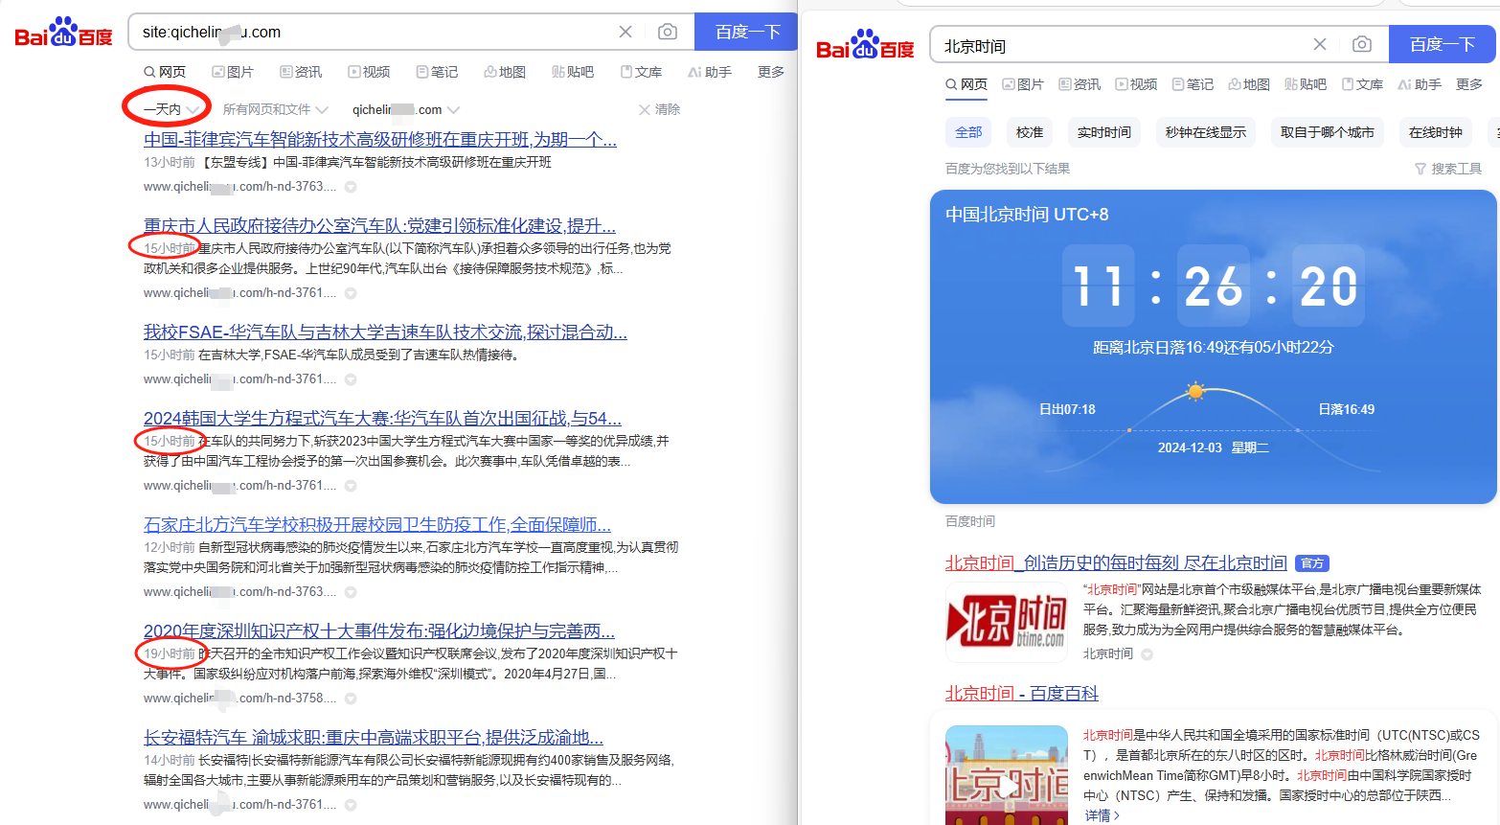The width and height of the screenshot is (1500, 825).
Task: Click 详情 to expand baike entry
Action: [x=1102, y=815]
